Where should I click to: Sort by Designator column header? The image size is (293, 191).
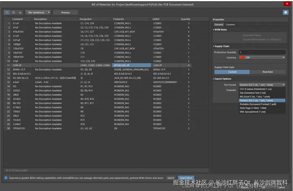86,19
